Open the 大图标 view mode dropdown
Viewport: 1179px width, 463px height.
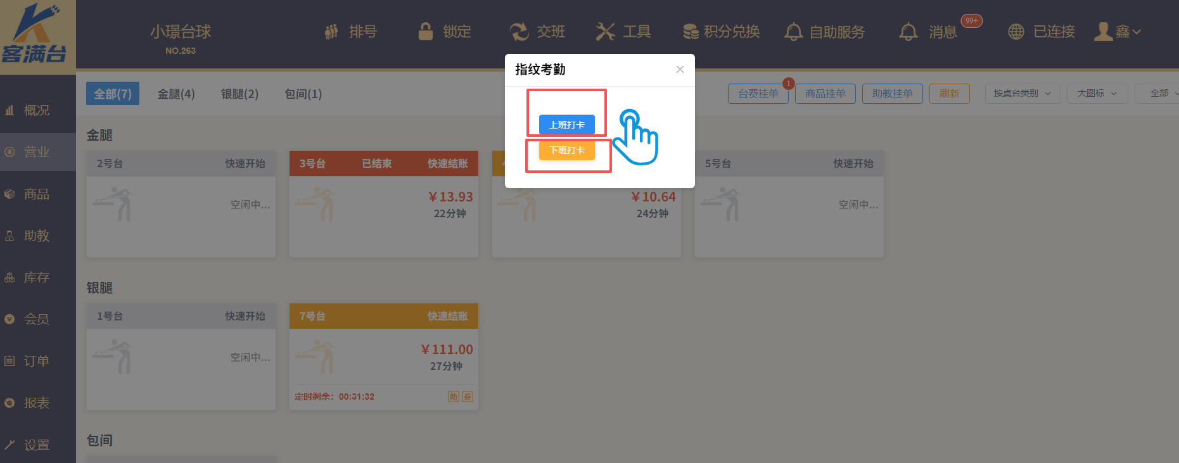click(1097, 94)
